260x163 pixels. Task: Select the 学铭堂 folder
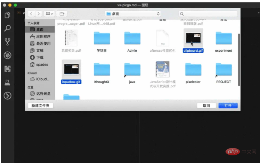point(102,38)
